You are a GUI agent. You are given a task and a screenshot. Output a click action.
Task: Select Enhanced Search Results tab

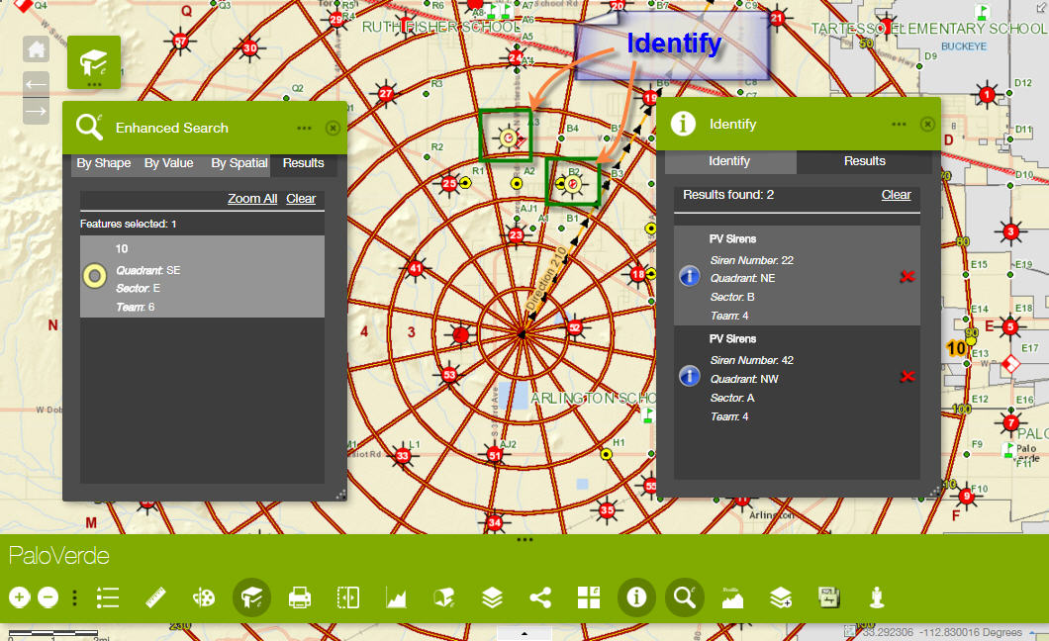tap(303, 163)
